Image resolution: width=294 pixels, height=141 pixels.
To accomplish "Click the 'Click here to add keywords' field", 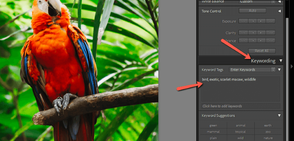I will pos(241,106).
